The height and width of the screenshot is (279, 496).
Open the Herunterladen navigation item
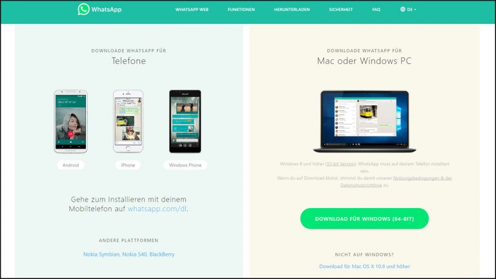(x=292, y=10)
